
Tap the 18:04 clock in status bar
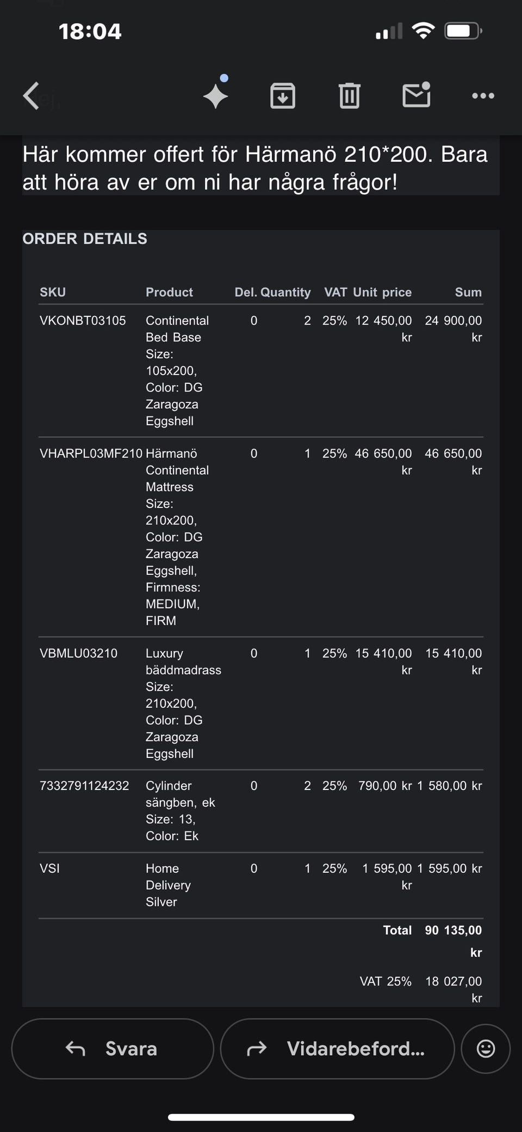90,32
